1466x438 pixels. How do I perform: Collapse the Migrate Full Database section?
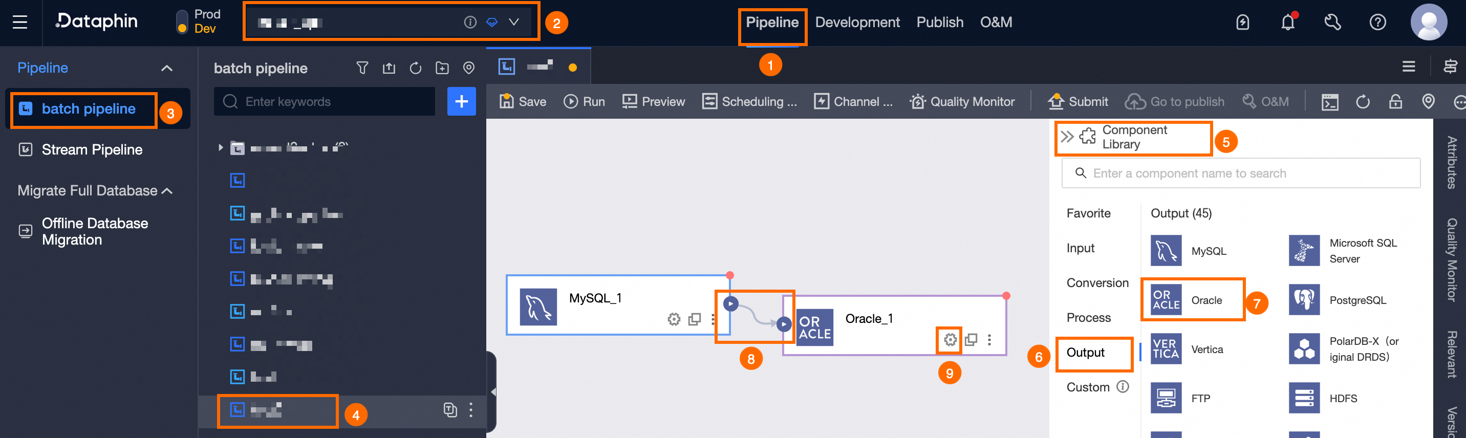(167, 191)
